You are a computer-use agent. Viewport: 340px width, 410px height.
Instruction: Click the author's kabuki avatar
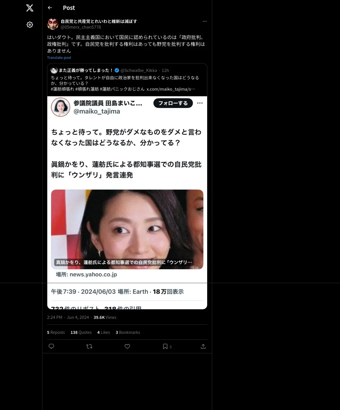point(53,24)
